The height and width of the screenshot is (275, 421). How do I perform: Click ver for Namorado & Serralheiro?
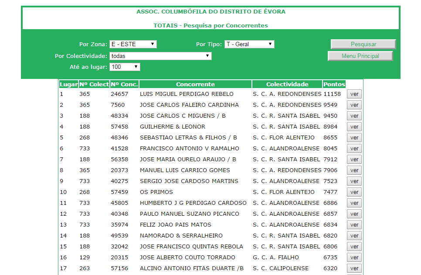coord(354,235)
